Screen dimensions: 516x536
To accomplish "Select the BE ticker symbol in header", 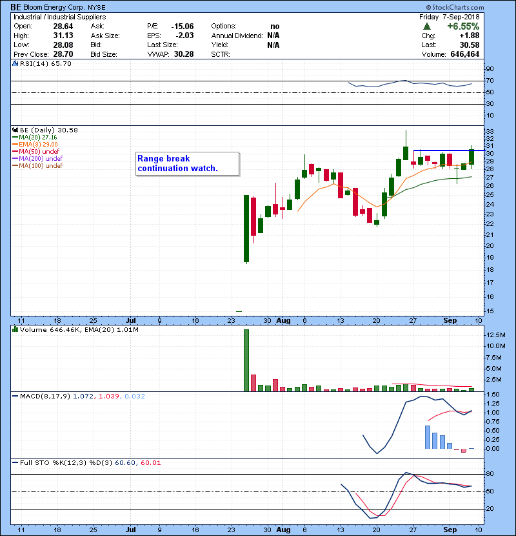I will pos(15,7).
